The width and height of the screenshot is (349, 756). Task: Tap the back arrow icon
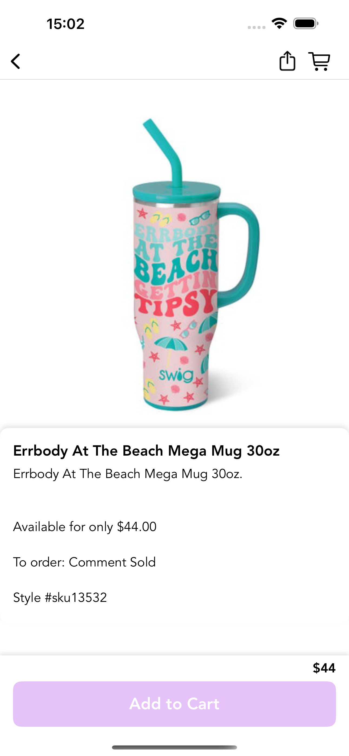16,61
